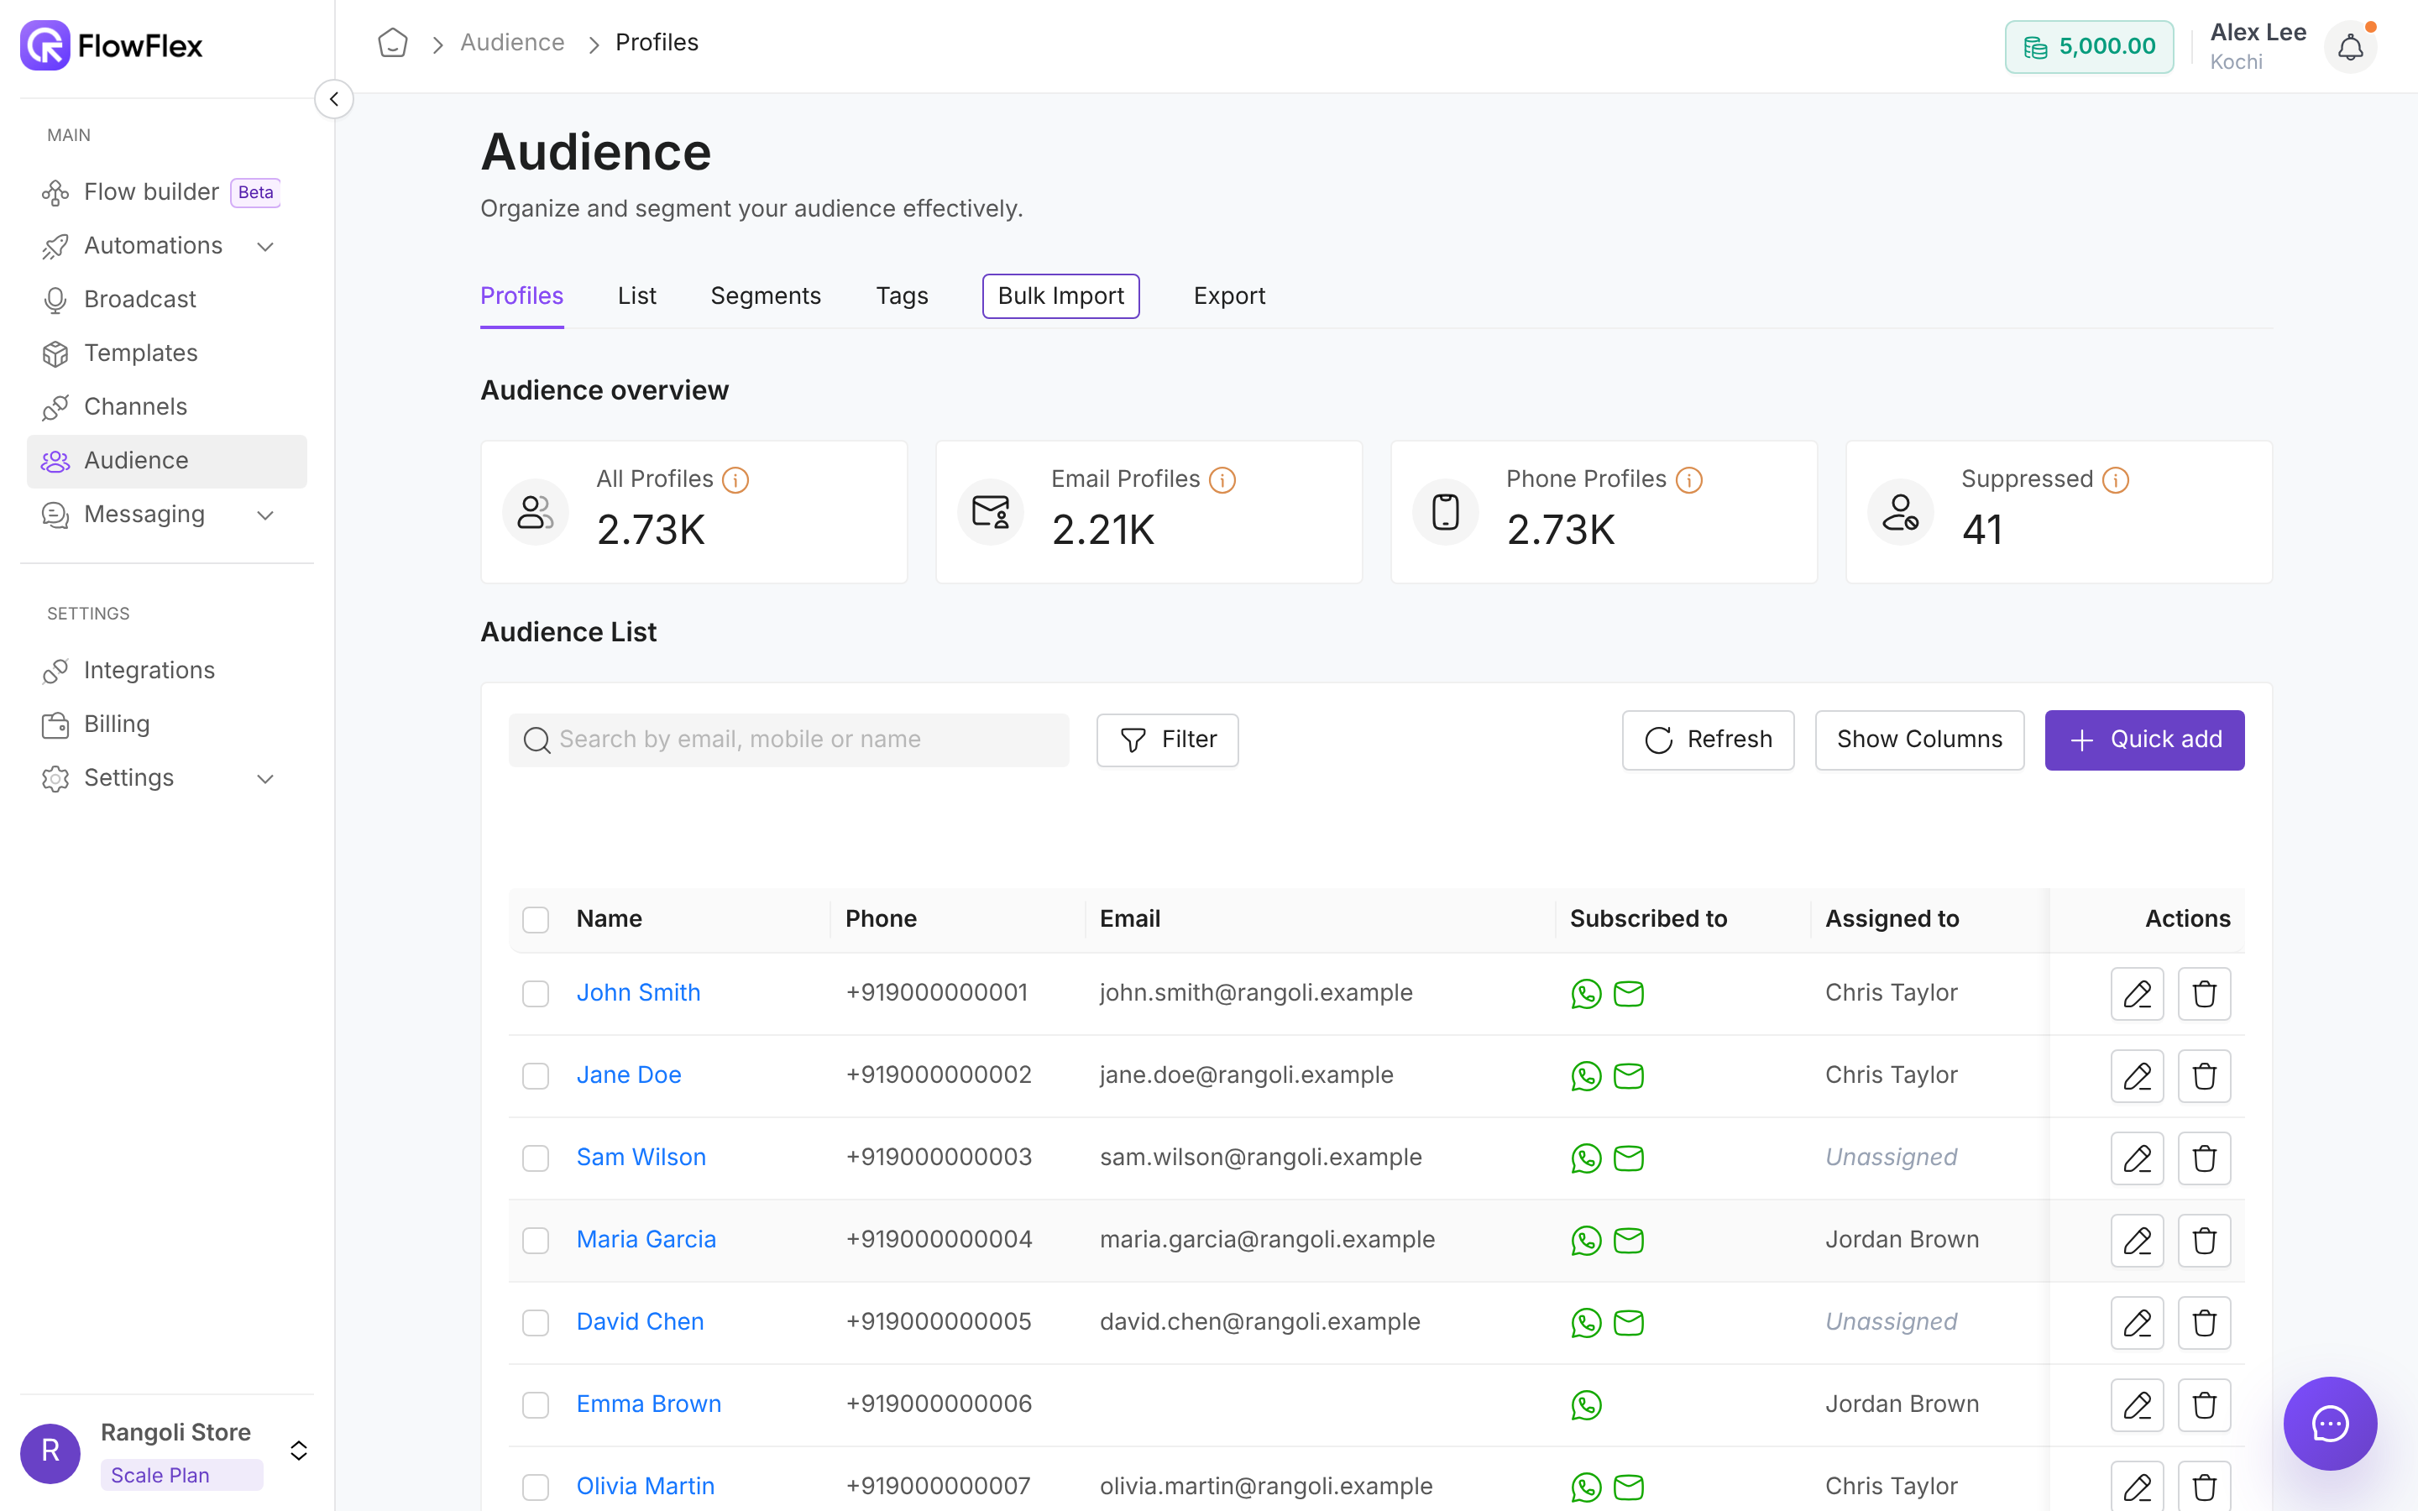Viewport: 2418px width, 1511px height.
Task: Open Integrations in the sidebar
Action: [166, 671]
